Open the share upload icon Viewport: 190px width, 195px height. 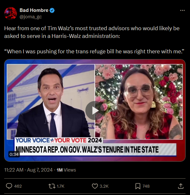point(181,186)
